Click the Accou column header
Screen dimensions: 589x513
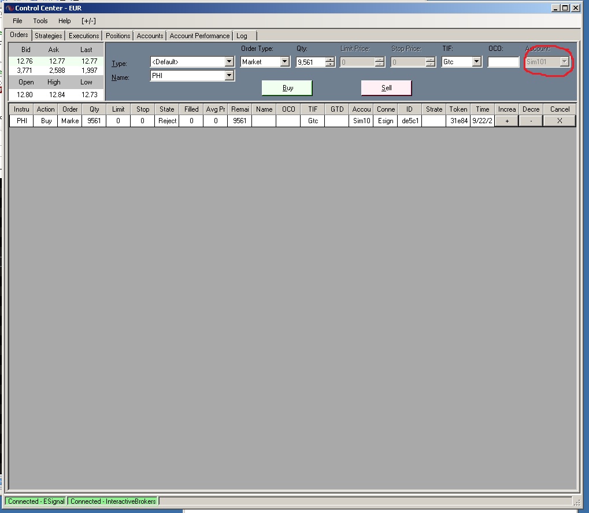coord(361,109)
